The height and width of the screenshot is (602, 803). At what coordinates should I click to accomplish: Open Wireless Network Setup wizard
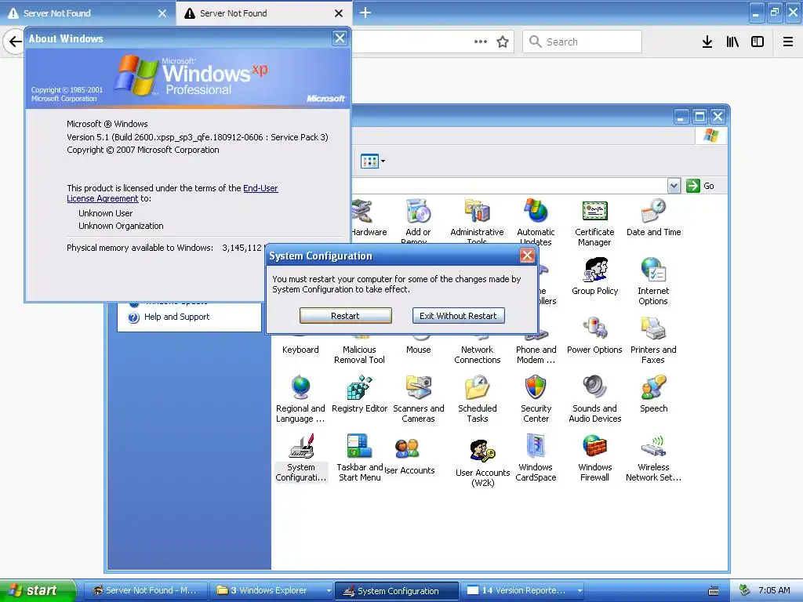653,458
